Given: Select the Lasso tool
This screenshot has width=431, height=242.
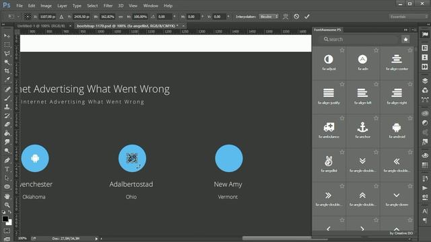Looking at the screenshot, I should (7, 53).
